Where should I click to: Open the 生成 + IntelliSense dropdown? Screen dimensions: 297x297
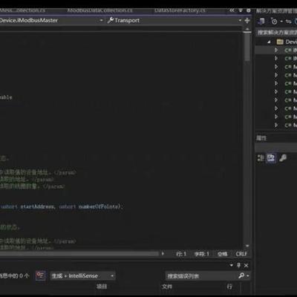click(82, 275)
